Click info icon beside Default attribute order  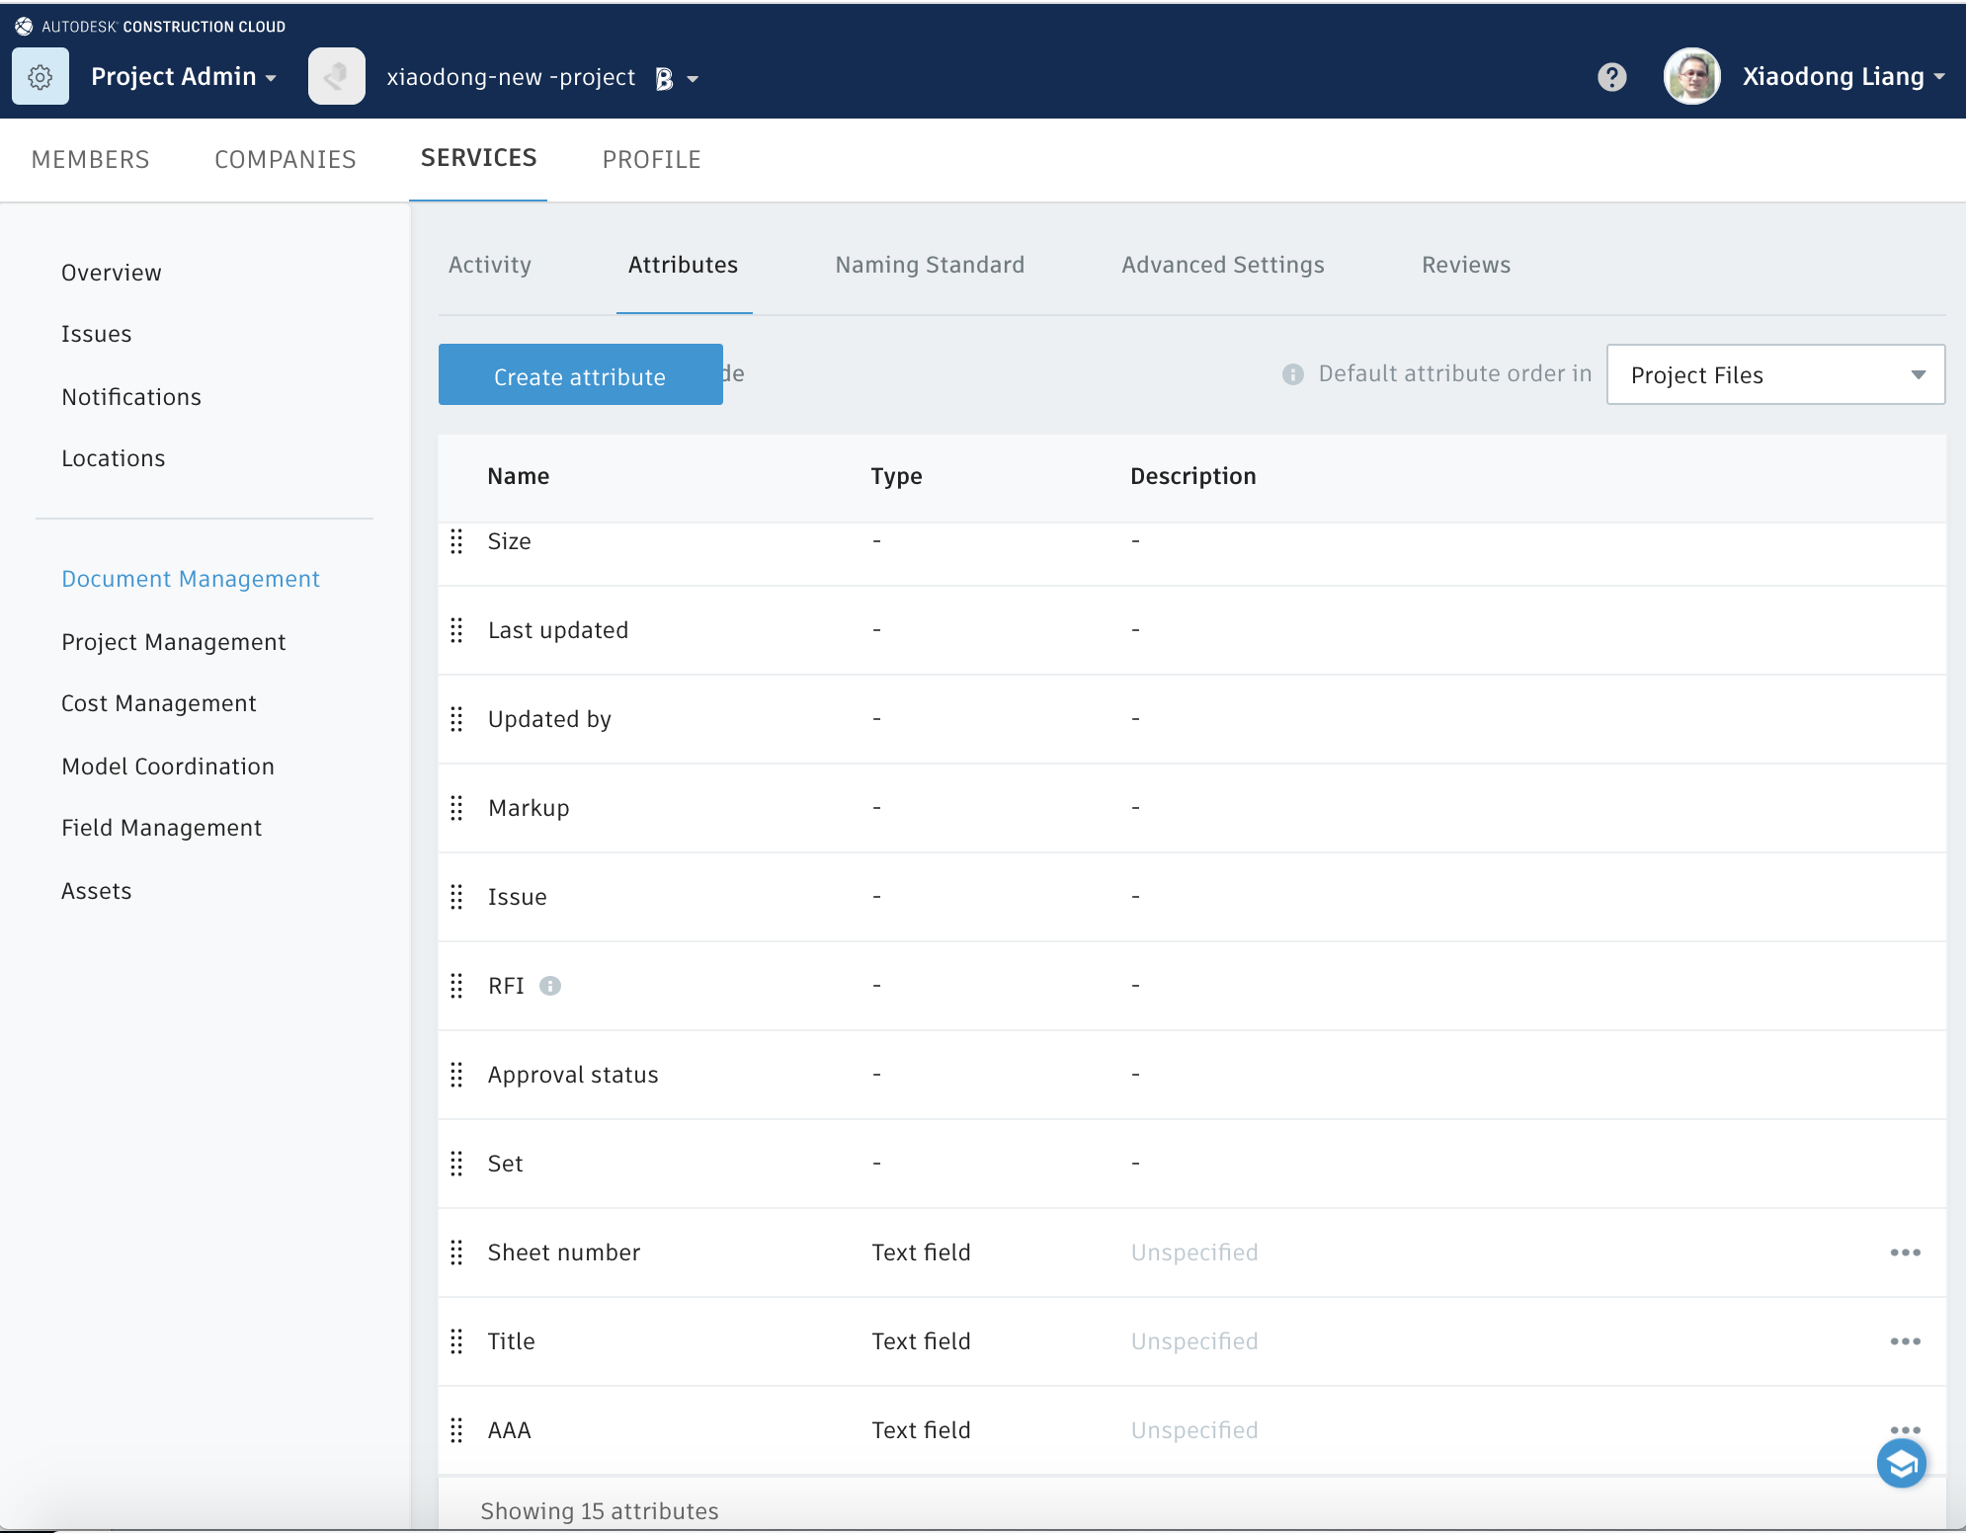point(1292,374)
